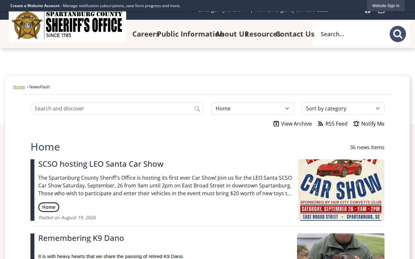Click the site search magnifier button
Viewport: 415px width, 259px height.
[x=397, y=34]
